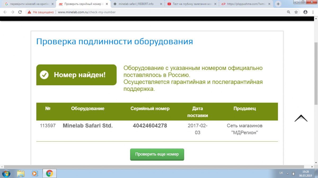Launch the media player from taskbar
This screenshot has width=318, height=178.
[34, 174]
